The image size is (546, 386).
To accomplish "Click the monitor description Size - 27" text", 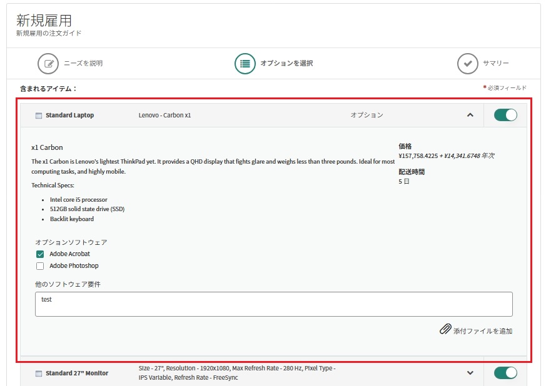I will (237, 373).
